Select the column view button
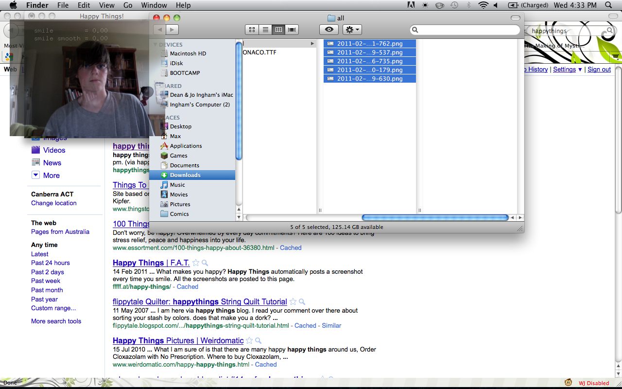This screenshot has width=622, height=389. pos(278,30)
